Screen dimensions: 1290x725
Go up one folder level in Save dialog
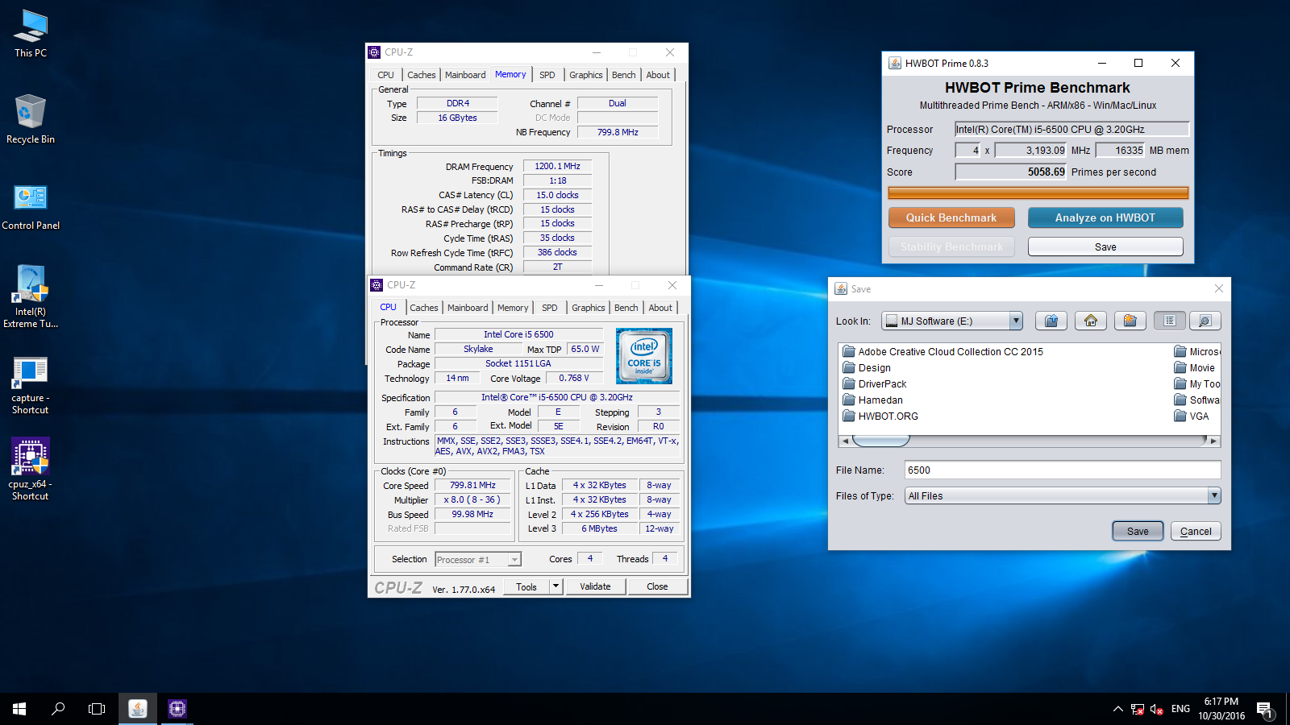pos(1051,321)
